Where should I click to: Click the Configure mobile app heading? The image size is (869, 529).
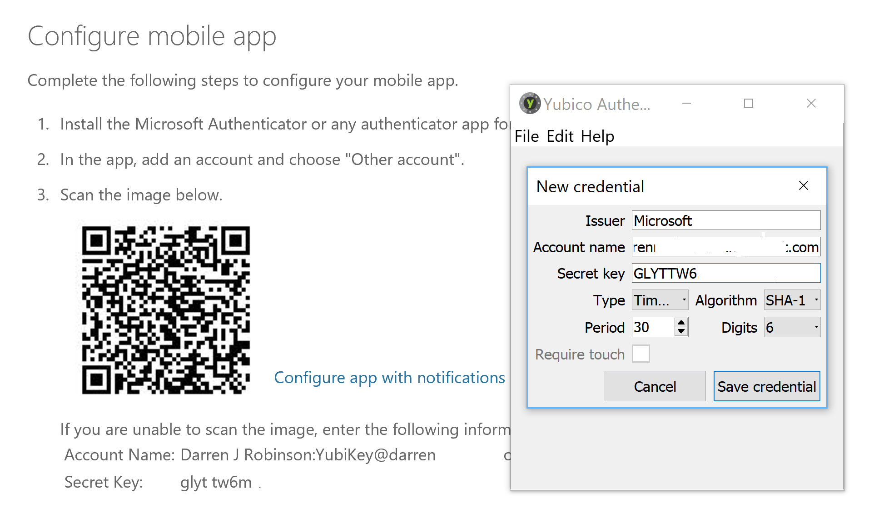pos(152,36)
